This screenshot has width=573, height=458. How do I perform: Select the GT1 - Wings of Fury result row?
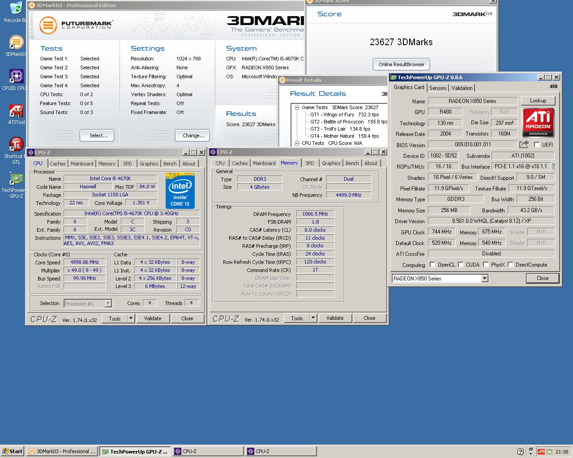[344, 114]
